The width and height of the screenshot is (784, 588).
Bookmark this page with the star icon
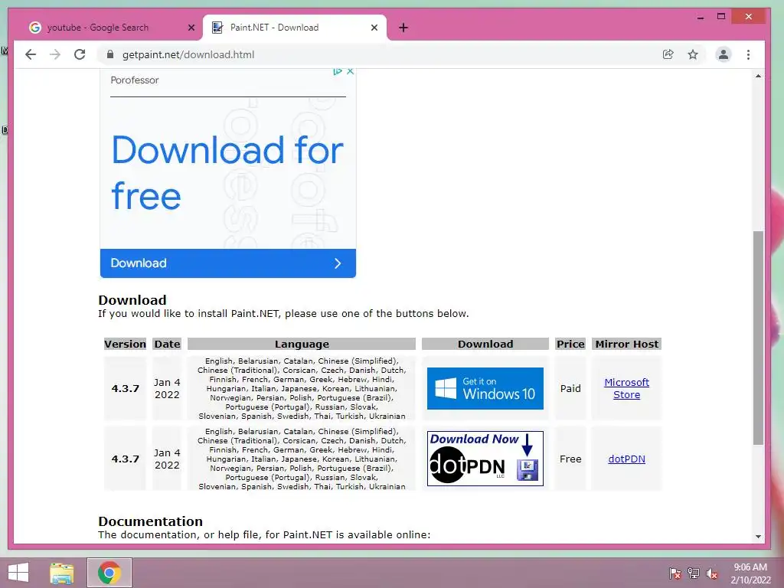692,54
